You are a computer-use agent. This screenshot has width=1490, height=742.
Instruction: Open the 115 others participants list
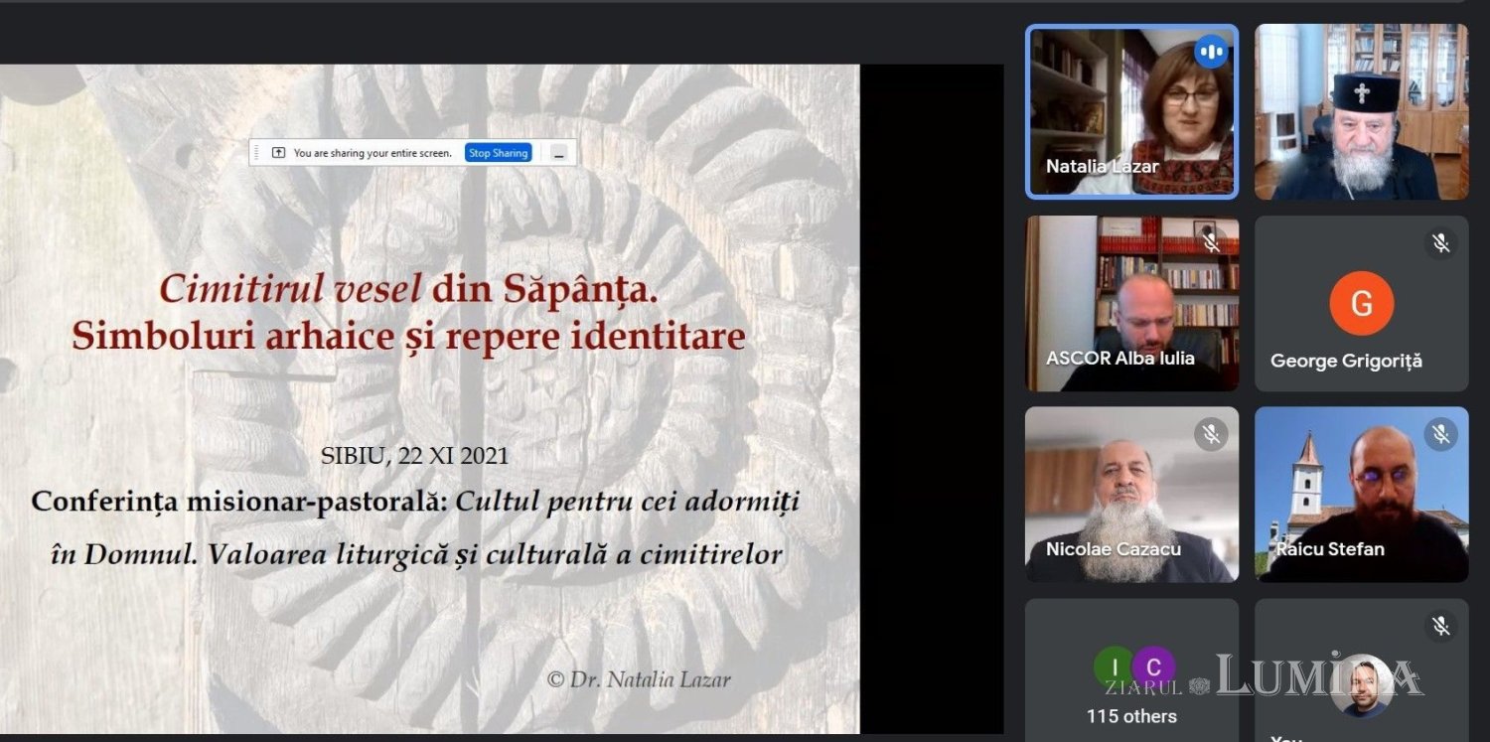point(1131,715)
